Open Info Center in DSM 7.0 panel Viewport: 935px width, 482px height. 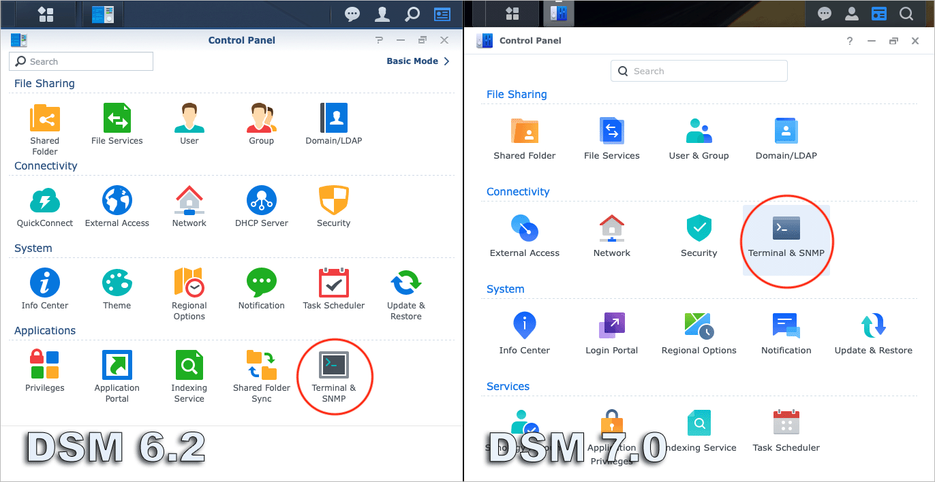[x=525, y=334]
